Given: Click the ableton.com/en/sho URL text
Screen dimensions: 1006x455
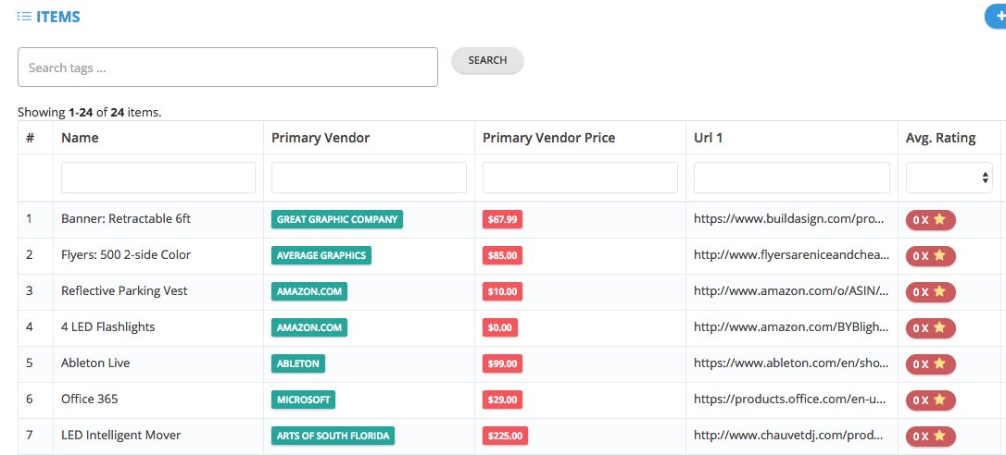Looking at the screenshot, I should 792,363.
